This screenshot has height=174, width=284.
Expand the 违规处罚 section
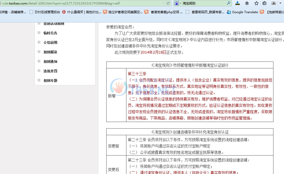click(39, 71)
